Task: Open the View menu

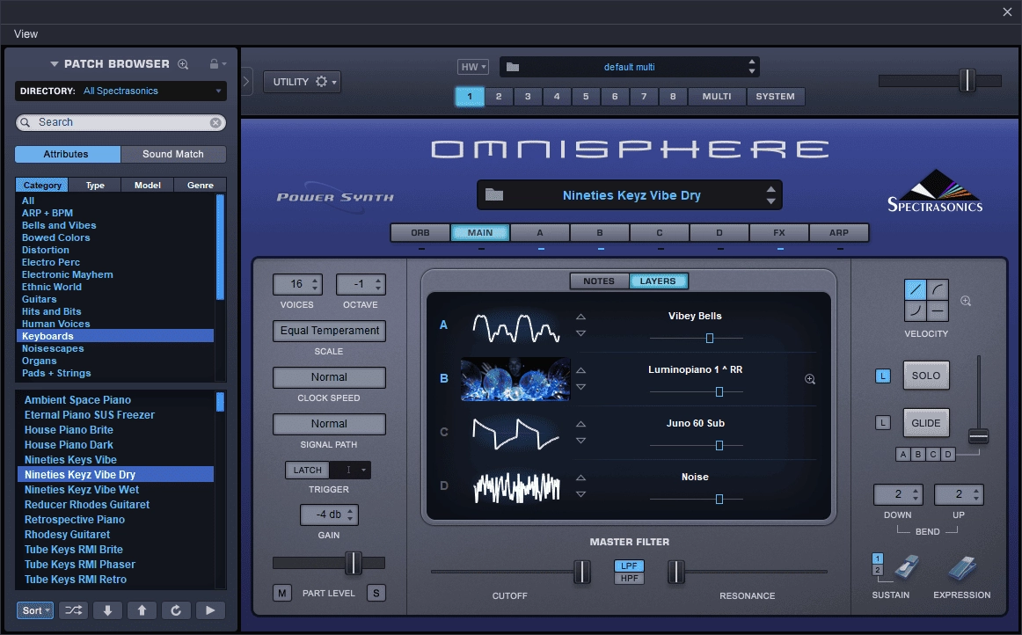Action: pos(26,34)
